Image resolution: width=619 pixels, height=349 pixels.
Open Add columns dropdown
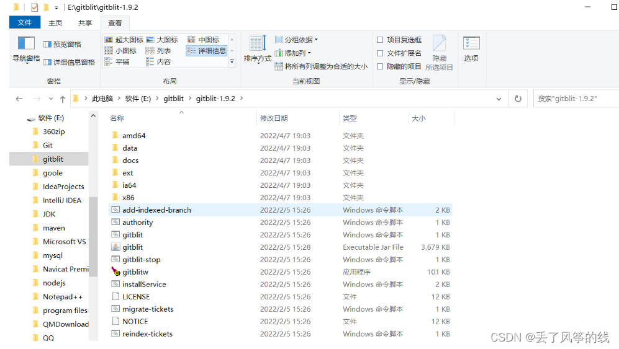point(293,53)
